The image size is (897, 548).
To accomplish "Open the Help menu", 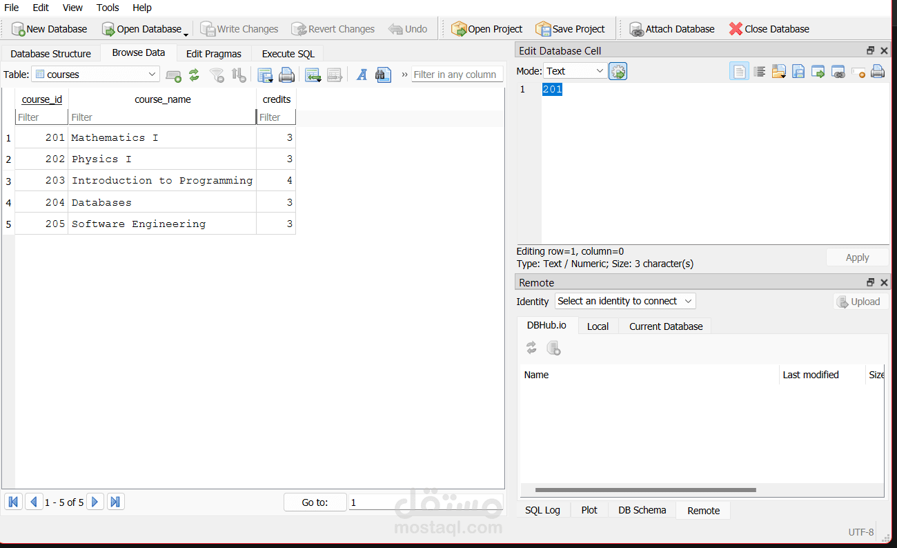I will coord(142,8).
